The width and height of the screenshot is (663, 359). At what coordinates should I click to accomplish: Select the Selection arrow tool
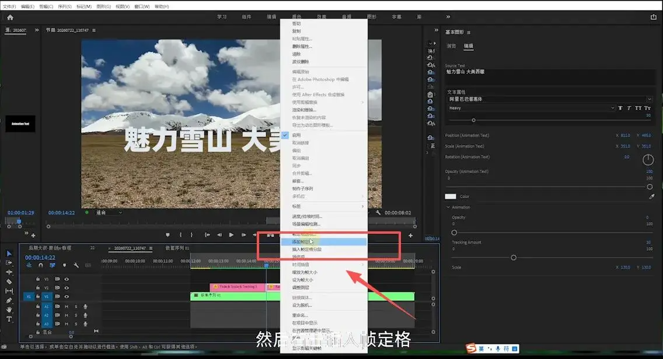coord(9,254)
